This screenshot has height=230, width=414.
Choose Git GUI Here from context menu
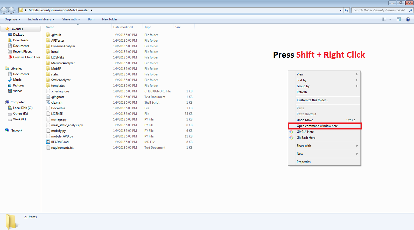point(324,132)
